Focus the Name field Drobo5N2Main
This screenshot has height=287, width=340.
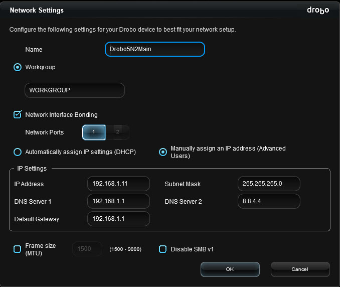click(155, 49)
